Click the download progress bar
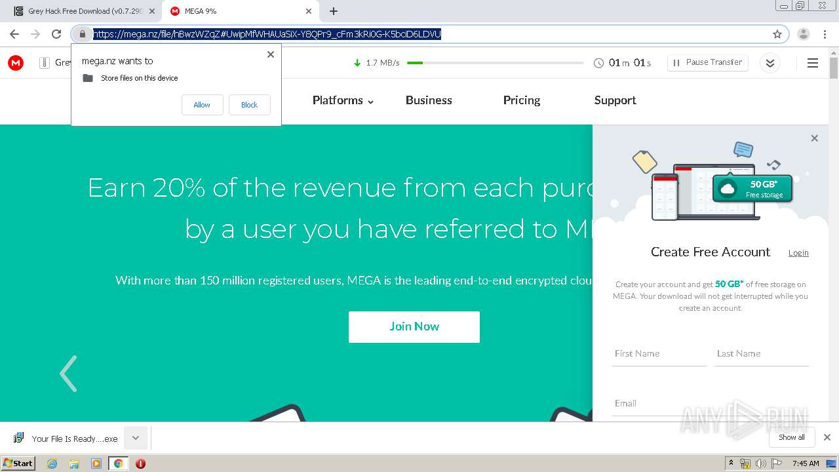Viewport: 839px width, 472px height. [x=495, y=63]
